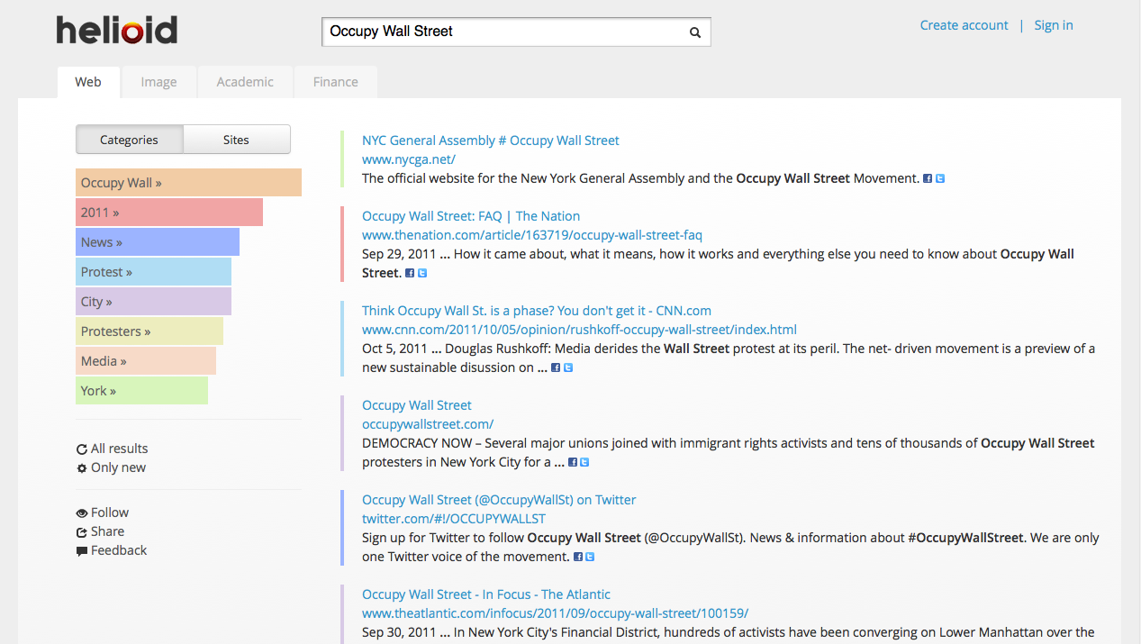The height and width of the screenshot is (644, 1141).
Task: Open Occupy Wall Street (@OccupyWallSt) on Twitter
Action: 499,500
